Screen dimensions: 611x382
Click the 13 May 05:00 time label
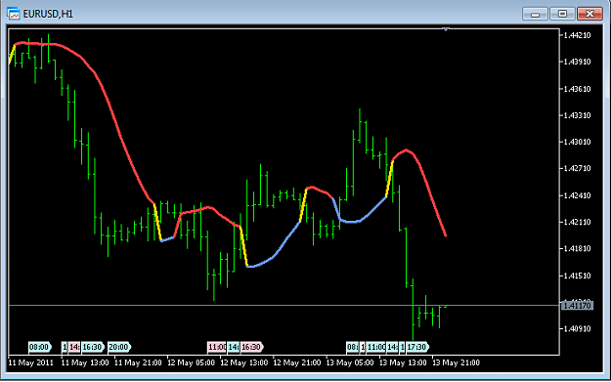tap(350, 362)
